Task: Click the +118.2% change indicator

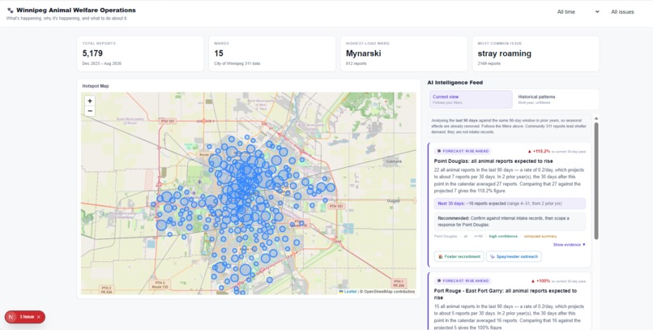Action: pos(539,152)
